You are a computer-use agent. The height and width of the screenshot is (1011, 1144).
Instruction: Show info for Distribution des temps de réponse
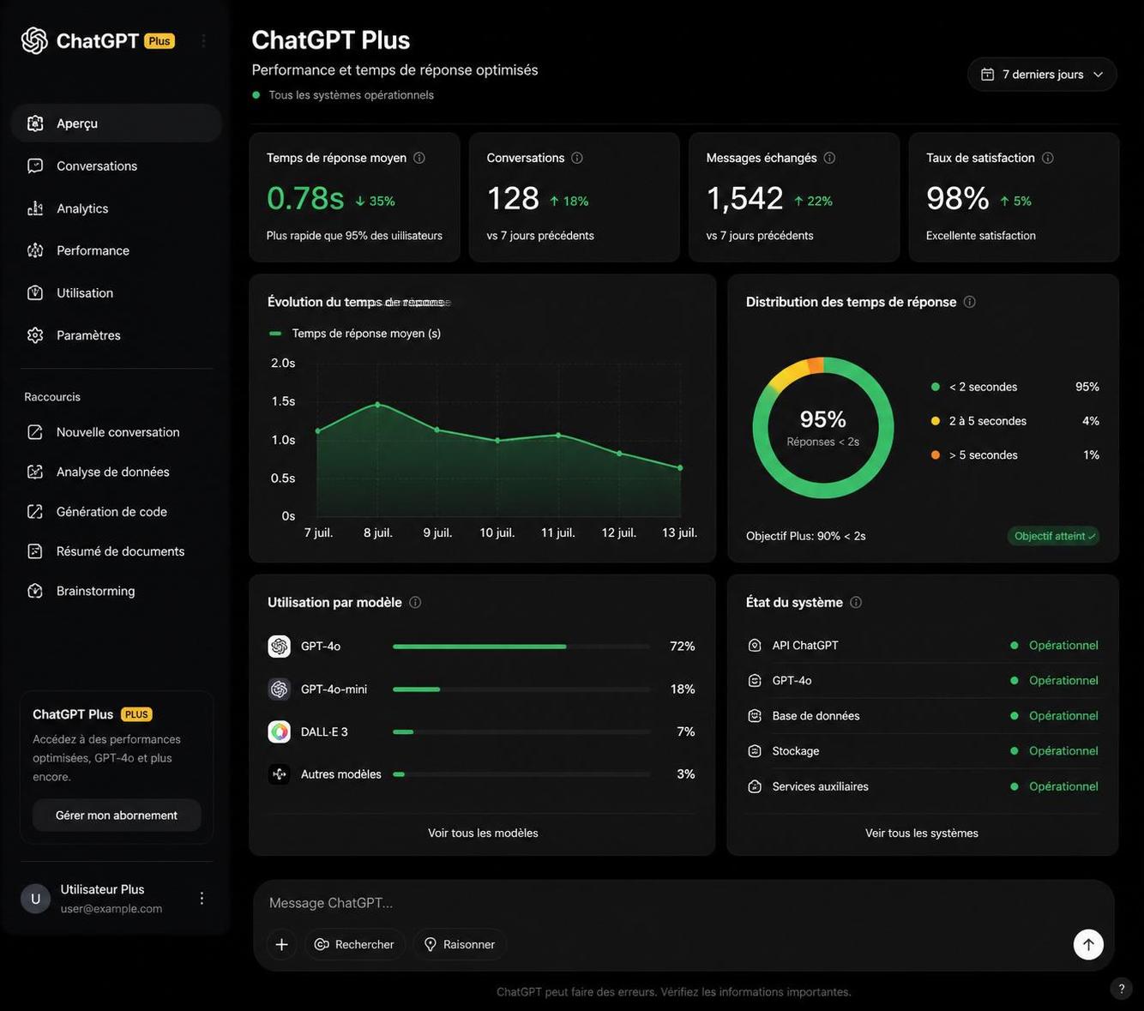(970, 302)
